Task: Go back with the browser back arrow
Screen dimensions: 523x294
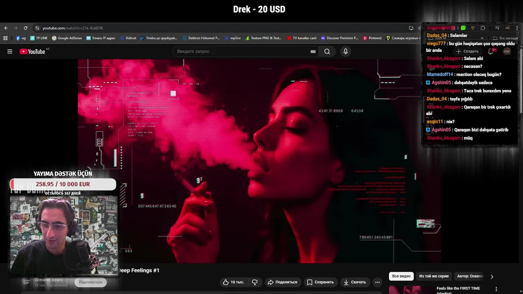Action: [x=6, y=28]
